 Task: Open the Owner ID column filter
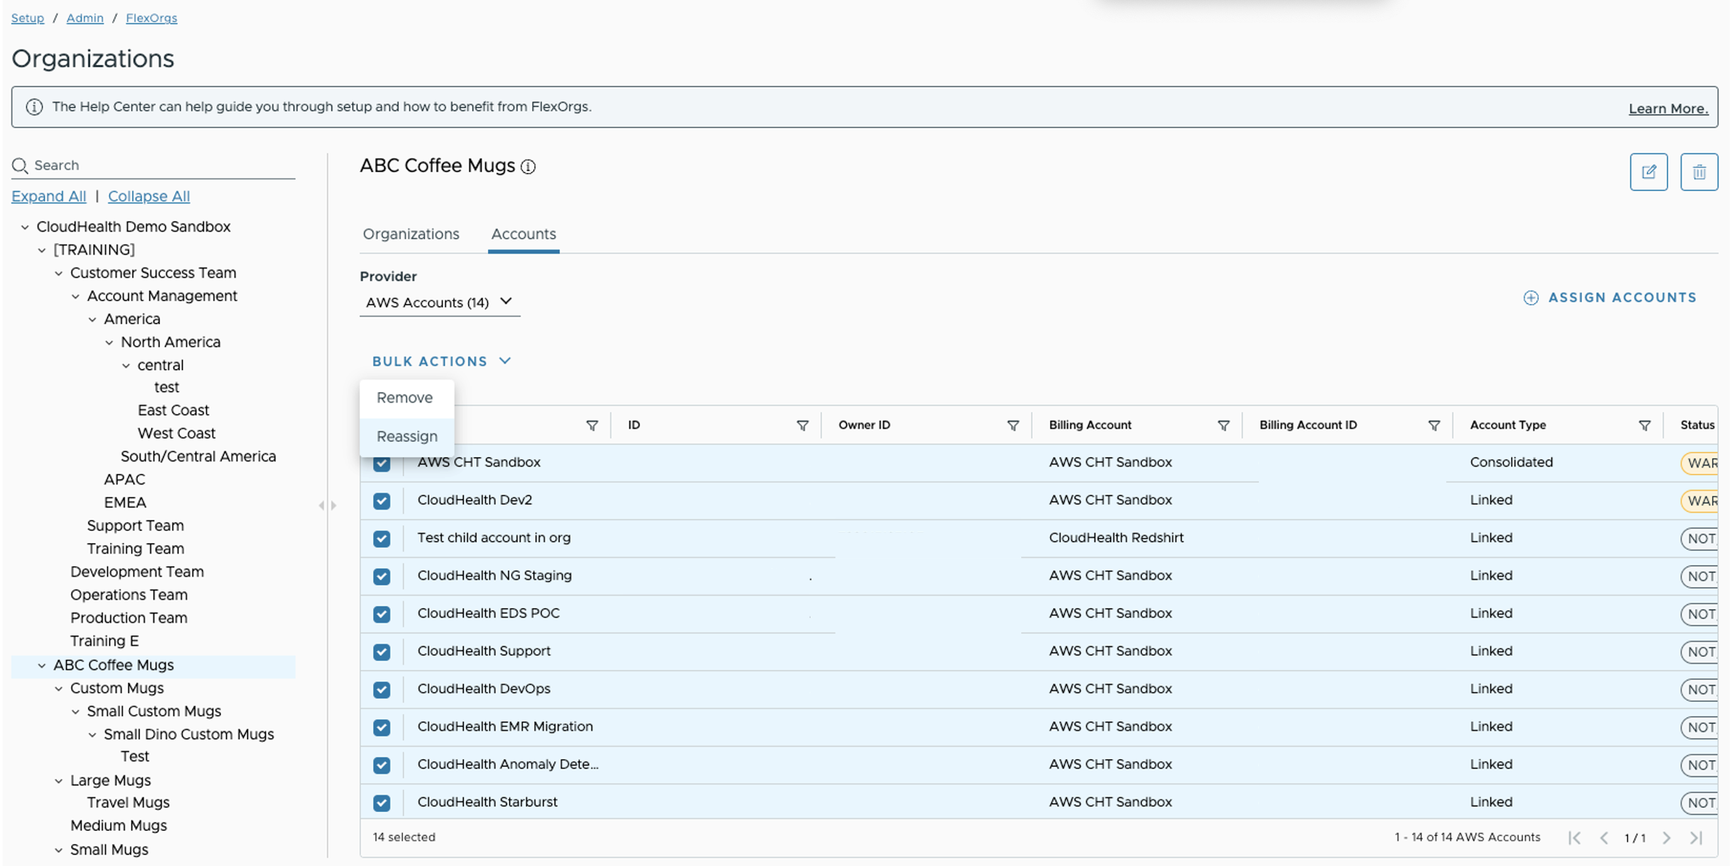pyautogui.click(x=1012, y=425)
